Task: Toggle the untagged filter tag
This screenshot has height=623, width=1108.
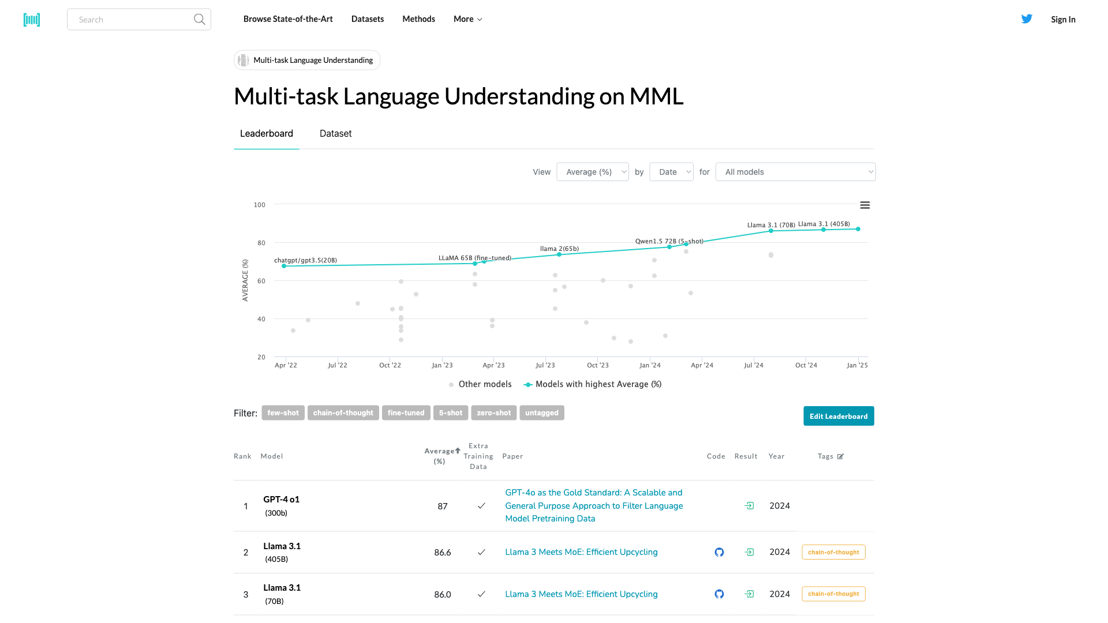Action: coord(542,413)
